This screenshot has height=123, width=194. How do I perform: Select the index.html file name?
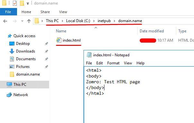[x=72, y=40]
